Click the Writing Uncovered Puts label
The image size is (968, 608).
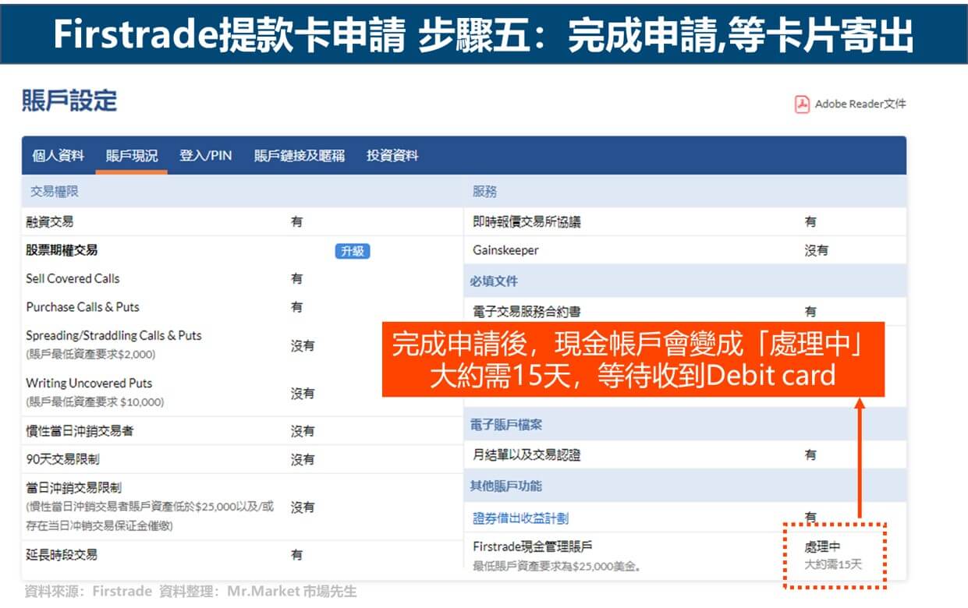[89, 383]
